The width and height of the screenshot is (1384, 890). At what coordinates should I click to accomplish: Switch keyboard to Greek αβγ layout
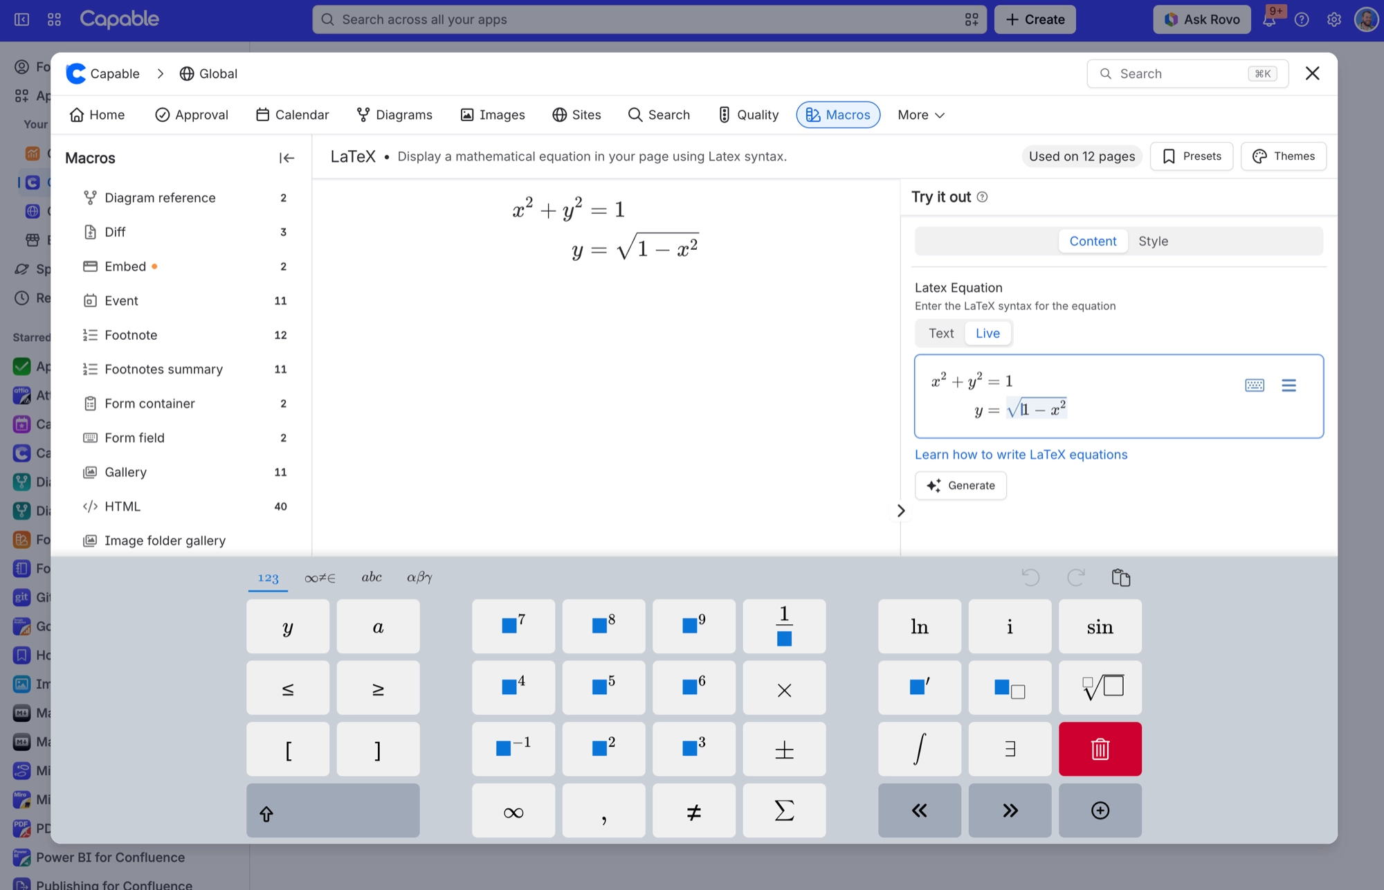[419, 578]
